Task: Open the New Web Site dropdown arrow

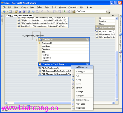Action: pos(7,11)
